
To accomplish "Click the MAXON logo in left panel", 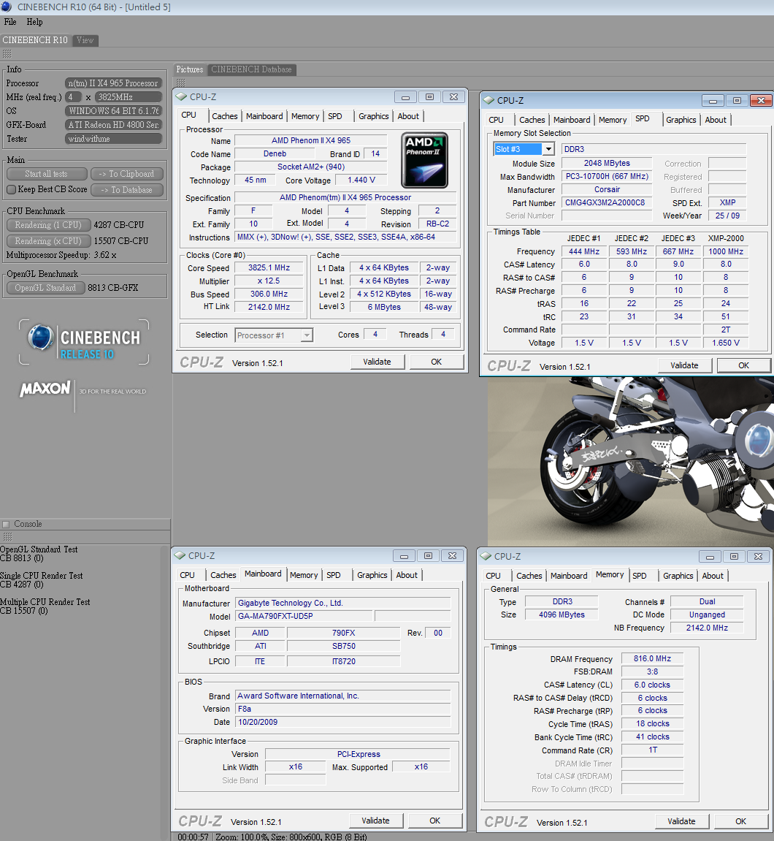I will 45,389.
